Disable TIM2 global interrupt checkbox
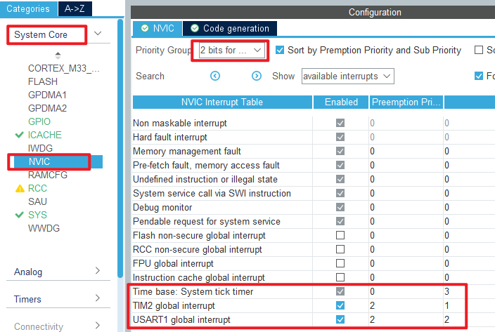The image size is (495, 332). coord(340,305)
